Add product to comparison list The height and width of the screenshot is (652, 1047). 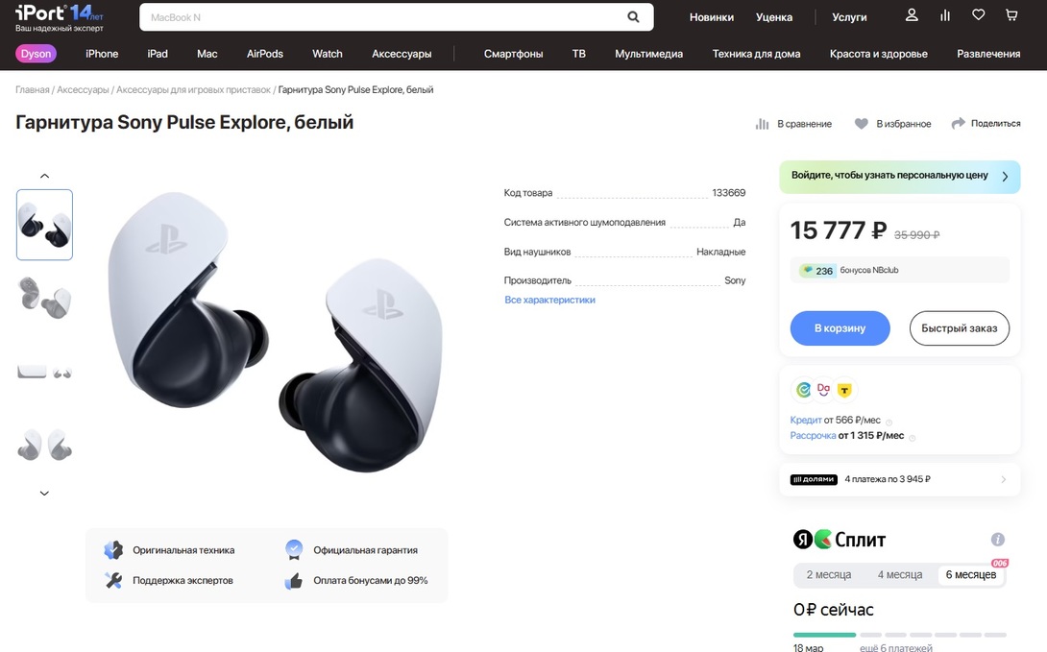pos(794,124)
